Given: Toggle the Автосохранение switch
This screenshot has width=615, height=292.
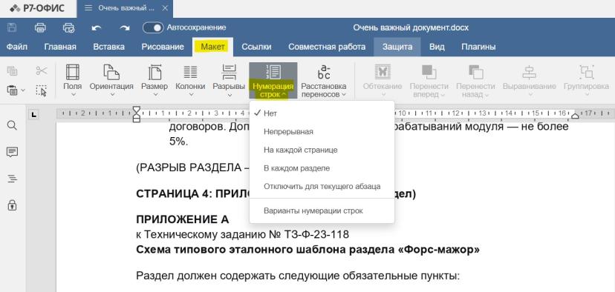Looking at the screenshot, I should tap(153, 27).
